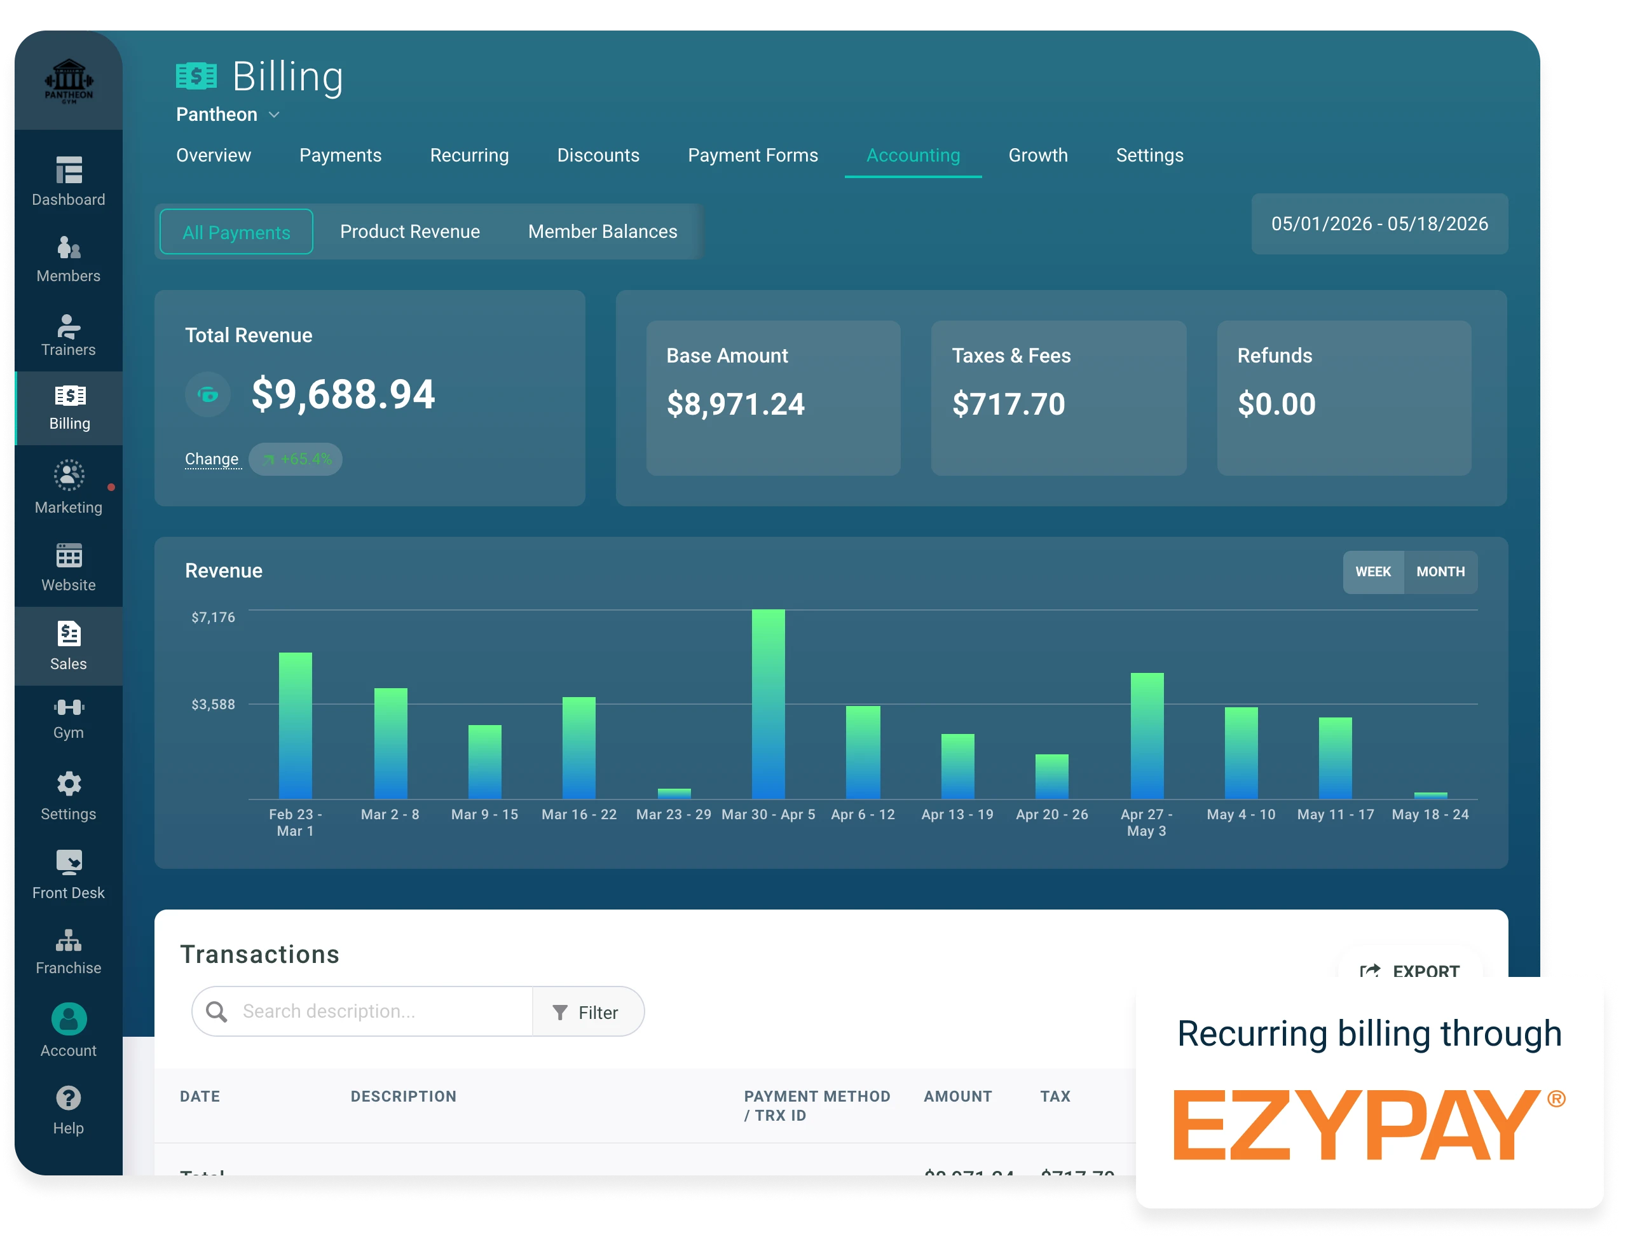Expand the Pantheon location dropdown
The width and height of the screenshot is (1635, 1239).
coord(228,114)
